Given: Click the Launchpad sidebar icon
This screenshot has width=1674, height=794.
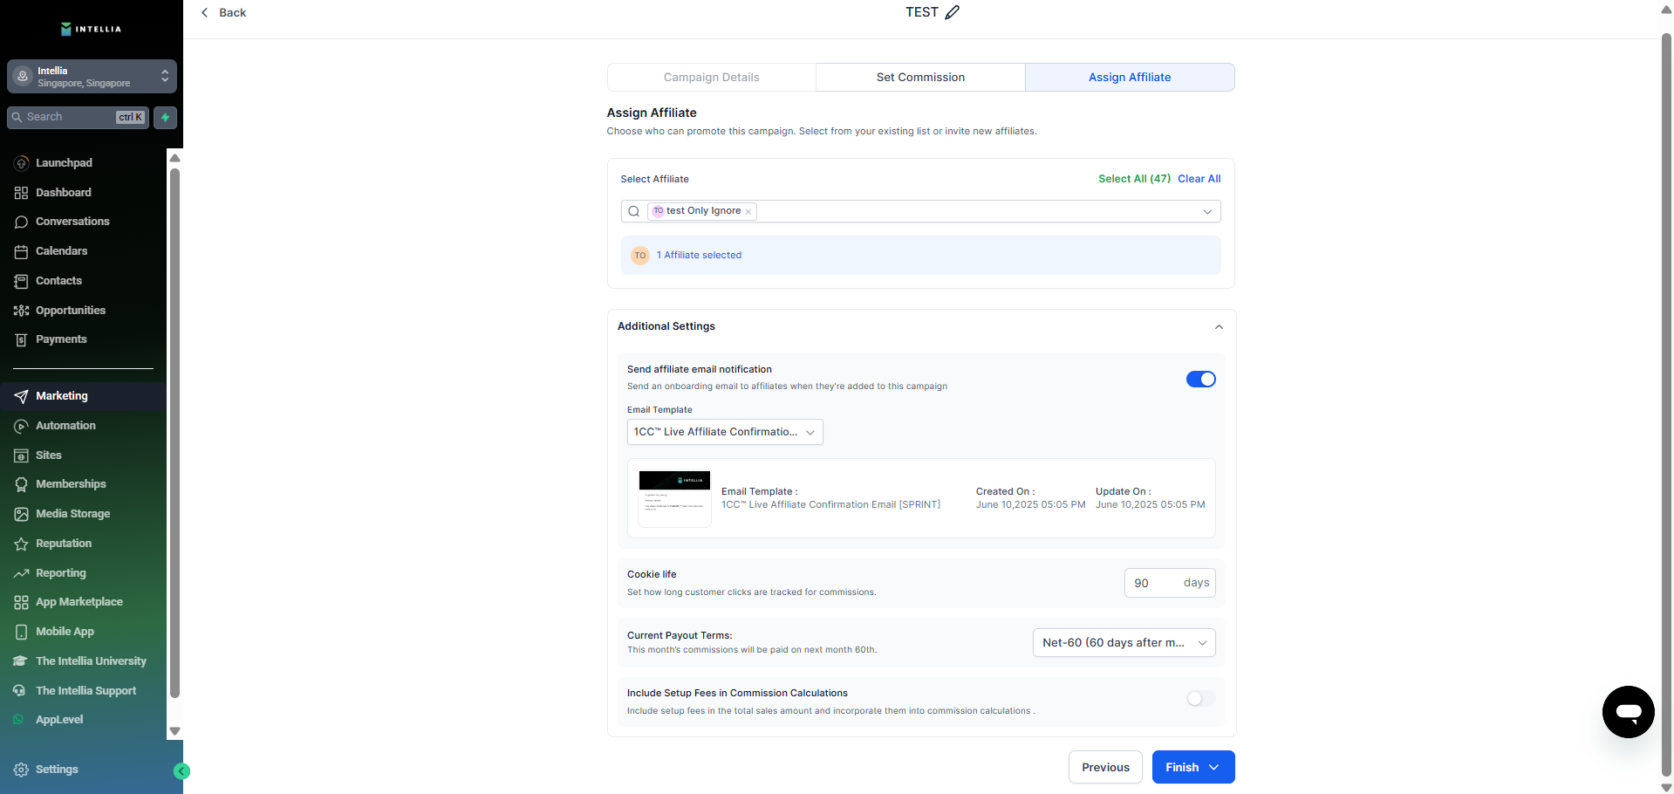Looking at the screenshot, I should point(22,163).
